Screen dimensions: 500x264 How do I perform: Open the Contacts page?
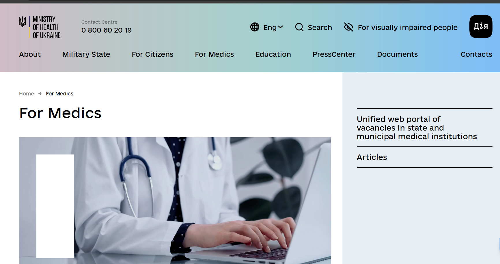coord(476,54)
